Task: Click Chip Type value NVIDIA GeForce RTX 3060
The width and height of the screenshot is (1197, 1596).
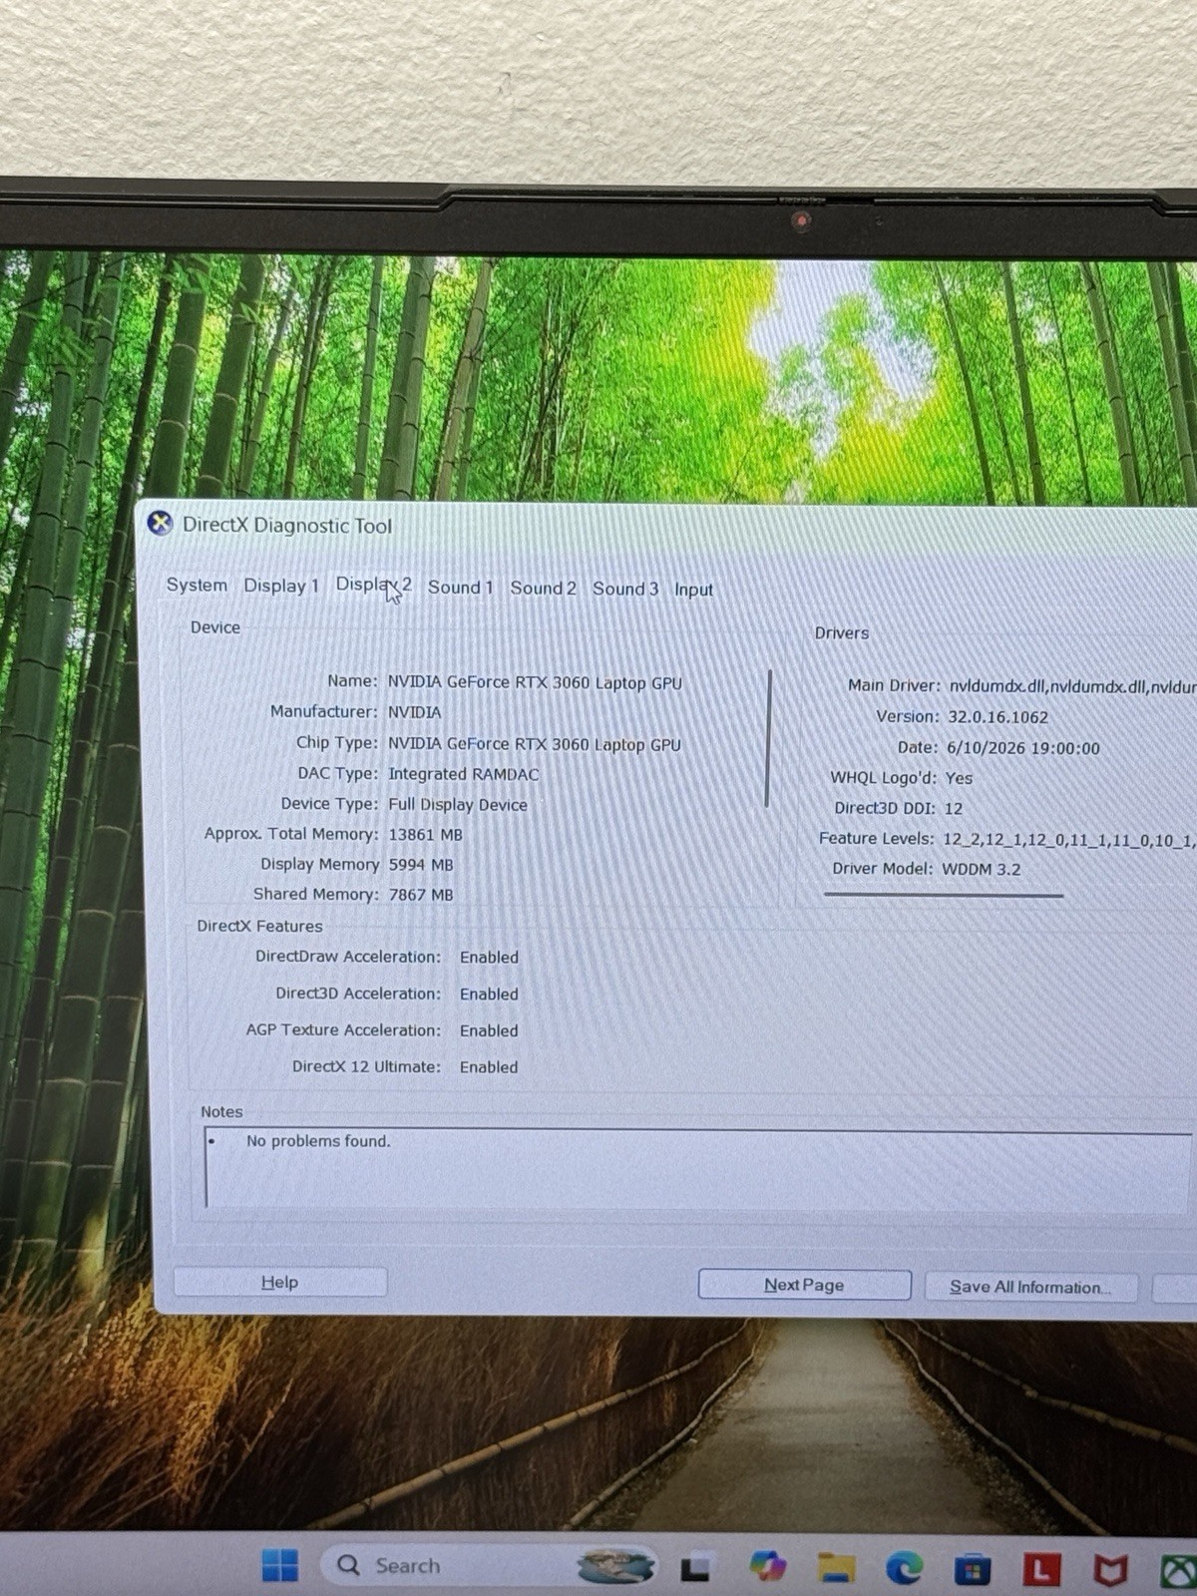Action: pos(535,744)
